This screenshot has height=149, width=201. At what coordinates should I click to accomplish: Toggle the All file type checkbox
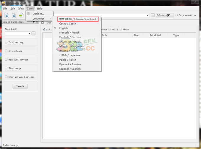[x=44, y=29]
